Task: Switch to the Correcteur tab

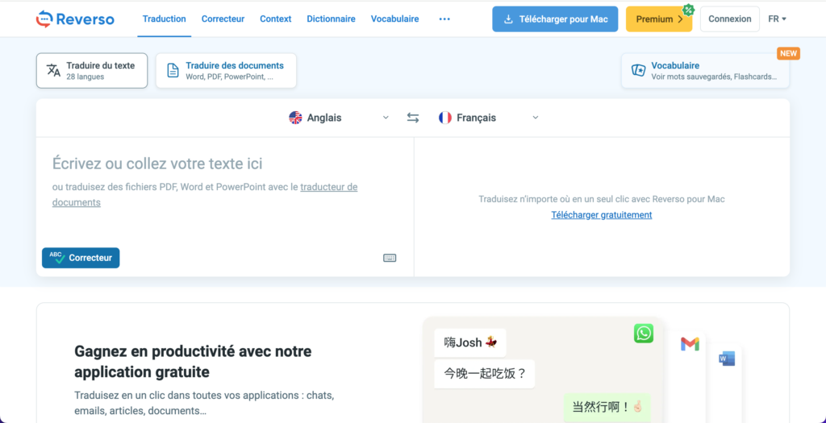Action: [x=223, y=19]
